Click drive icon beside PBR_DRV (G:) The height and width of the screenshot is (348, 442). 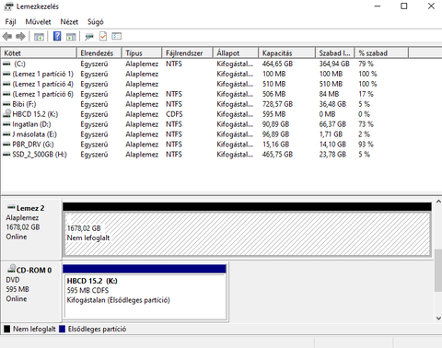(x=6, y=145)
